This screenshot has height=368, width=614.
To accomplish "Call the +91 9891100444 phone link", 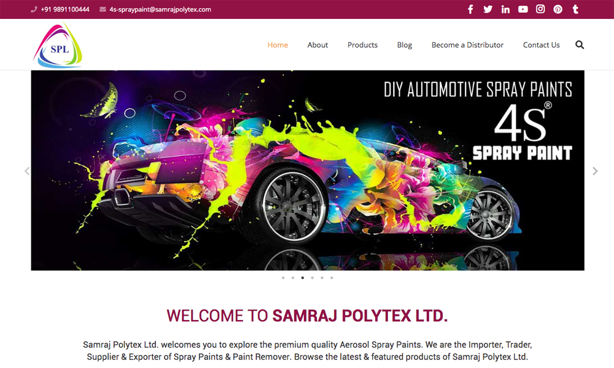I will pos(65,9).
